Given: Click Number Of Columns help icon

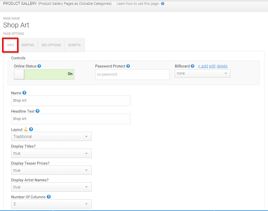Looking at the screenshot, I should pyautogui.click(x=49, y=197).
